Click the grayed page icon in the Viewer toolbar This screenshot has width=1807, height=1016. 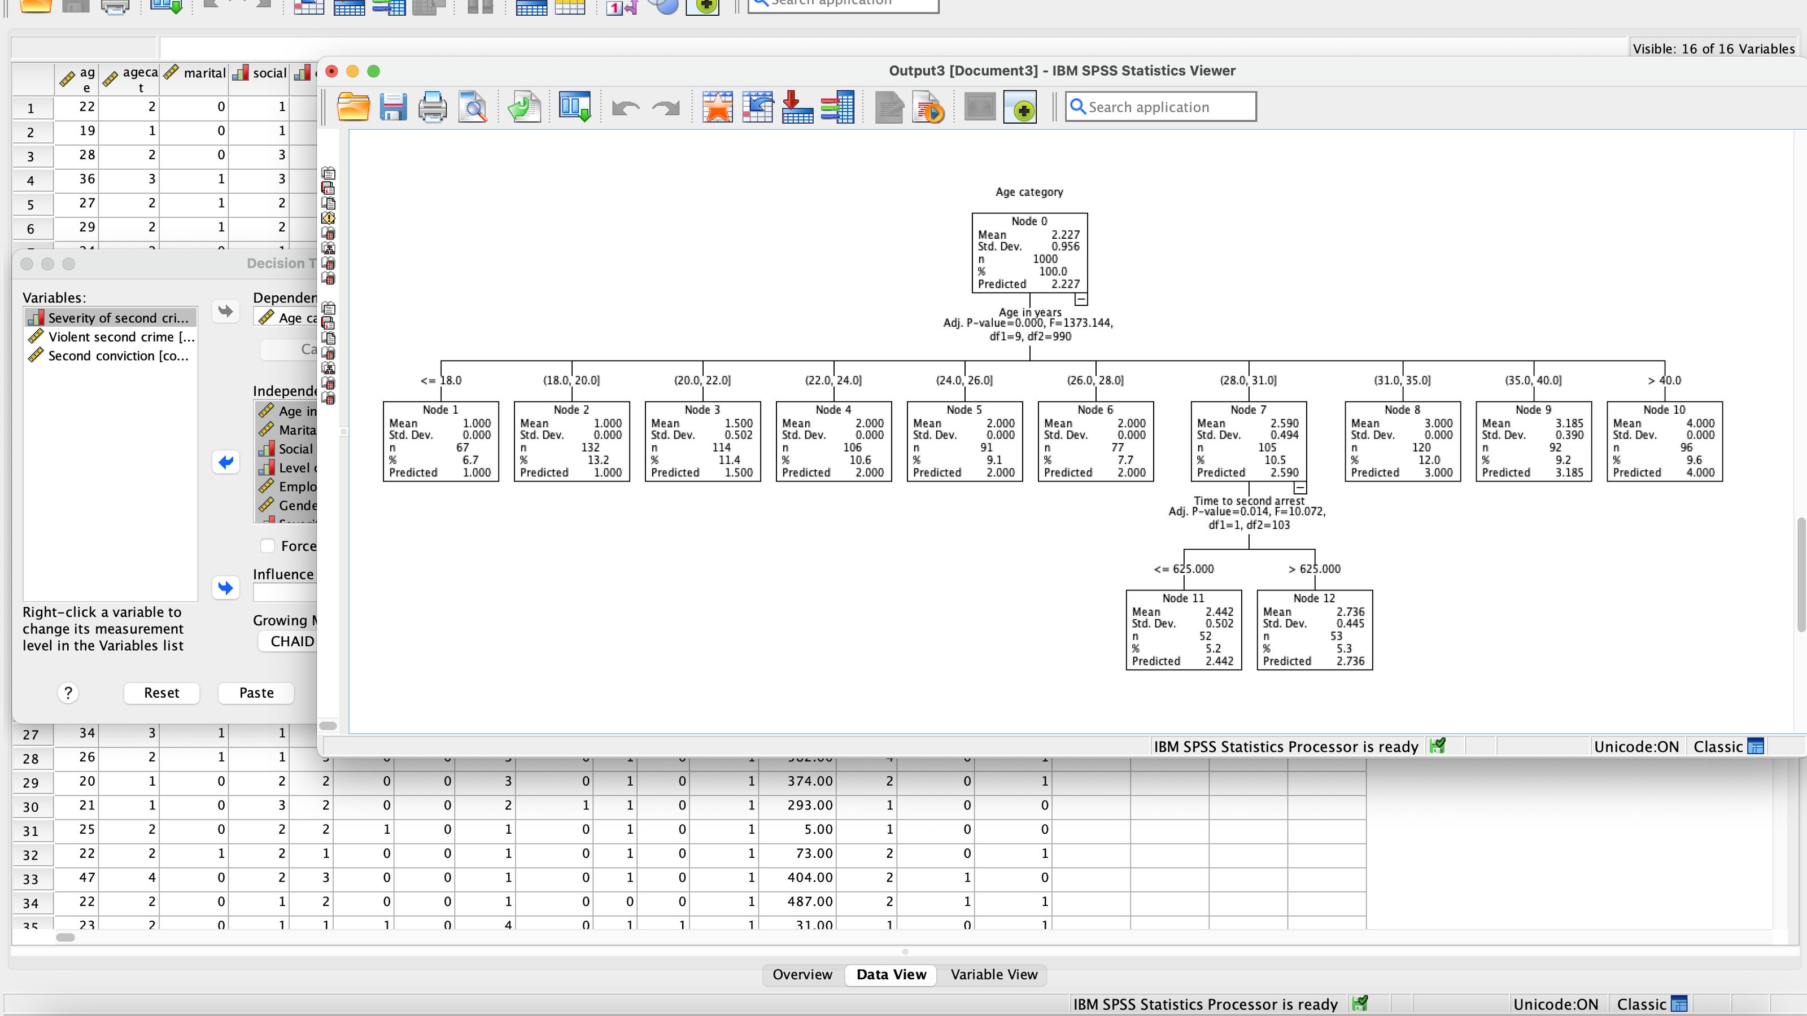click(x=889, y=107)
